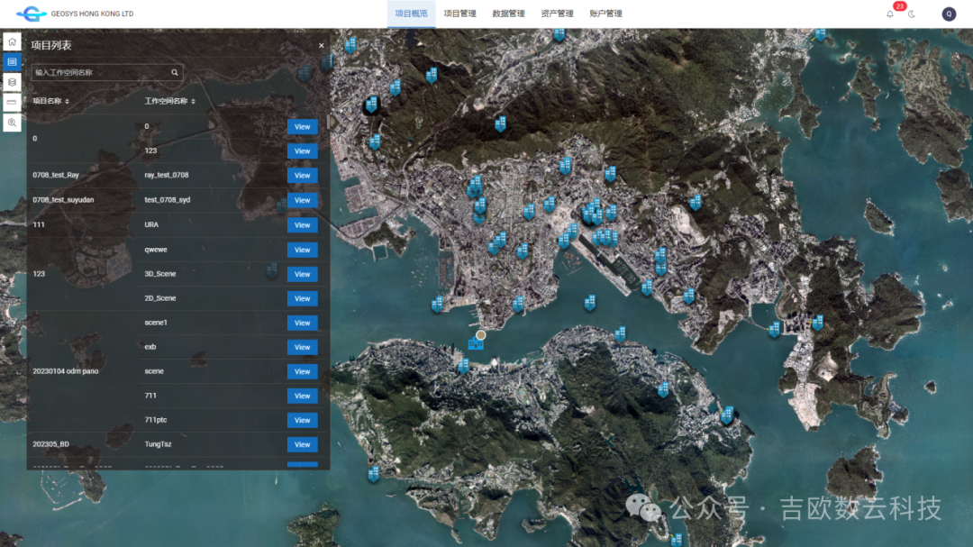Click the search magnifier in workspace field
The image size is (973, 547).
coord(175,72)
